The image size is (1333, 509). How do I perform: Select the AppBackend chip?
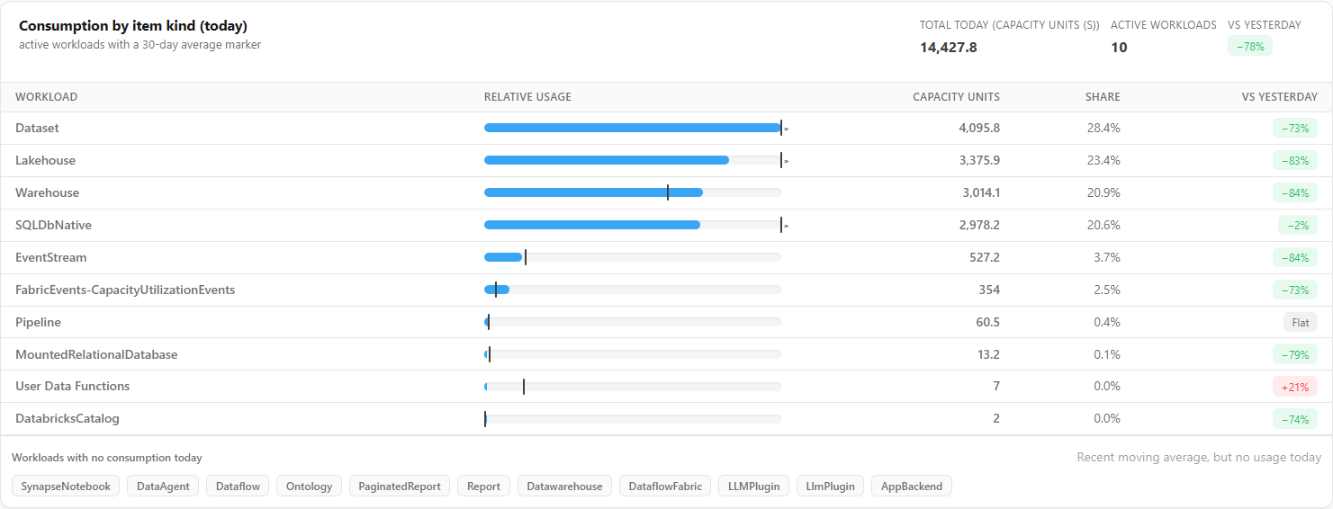point(912,487)
